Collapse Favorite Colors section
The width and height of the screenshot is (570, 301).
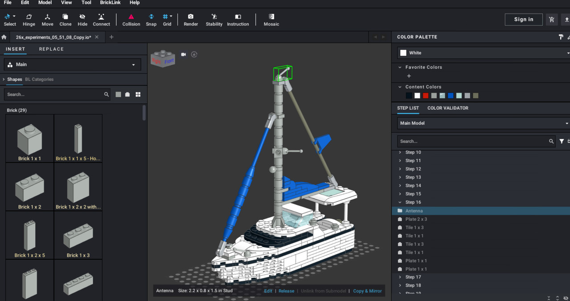(400, 67)
